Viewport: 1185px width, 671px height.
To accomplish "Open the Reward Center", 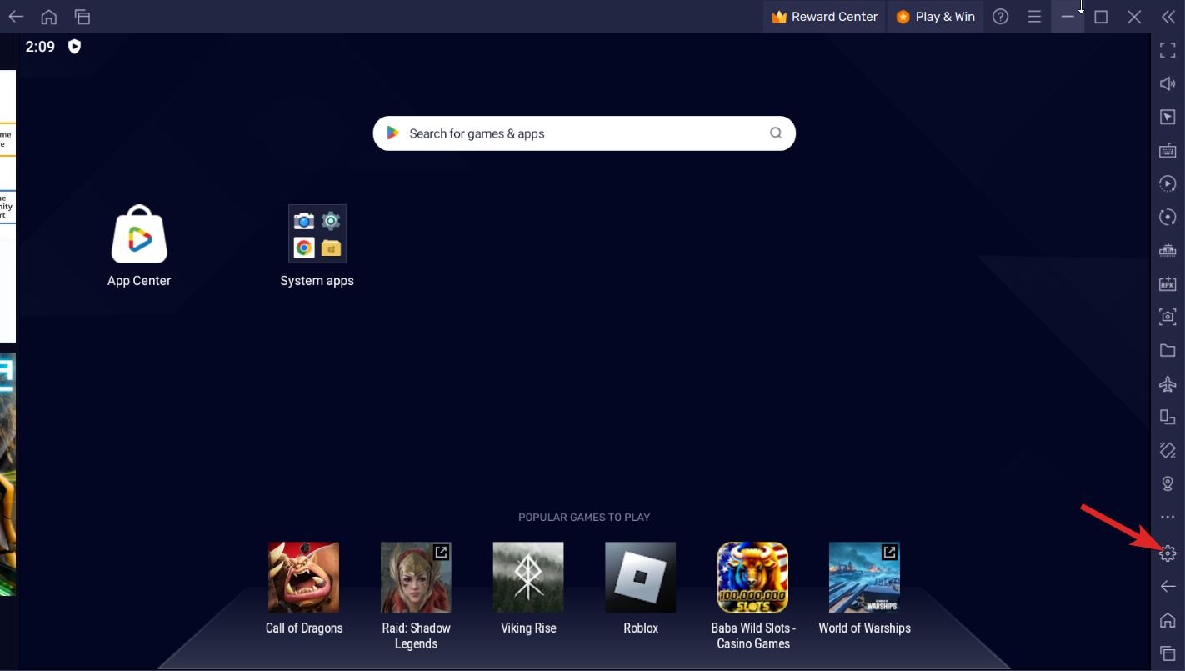I will [824, 17].
